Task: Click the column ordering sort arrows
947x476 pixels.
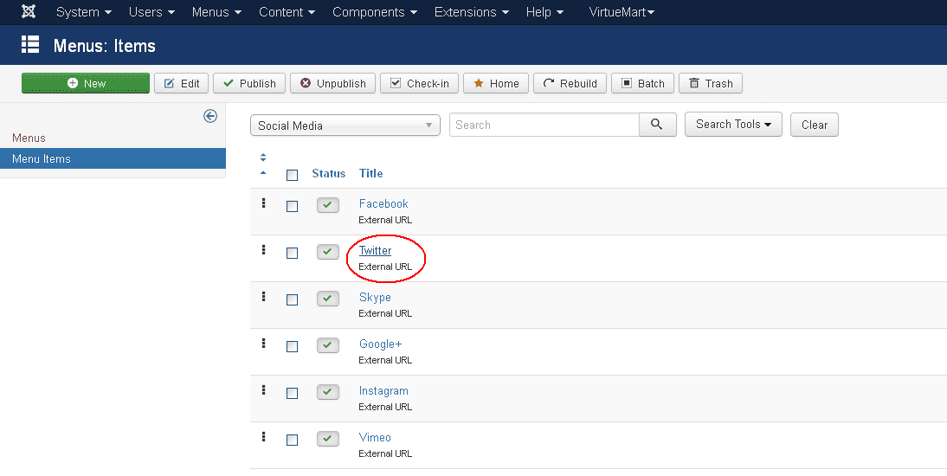Action: (x=263, y=158)
